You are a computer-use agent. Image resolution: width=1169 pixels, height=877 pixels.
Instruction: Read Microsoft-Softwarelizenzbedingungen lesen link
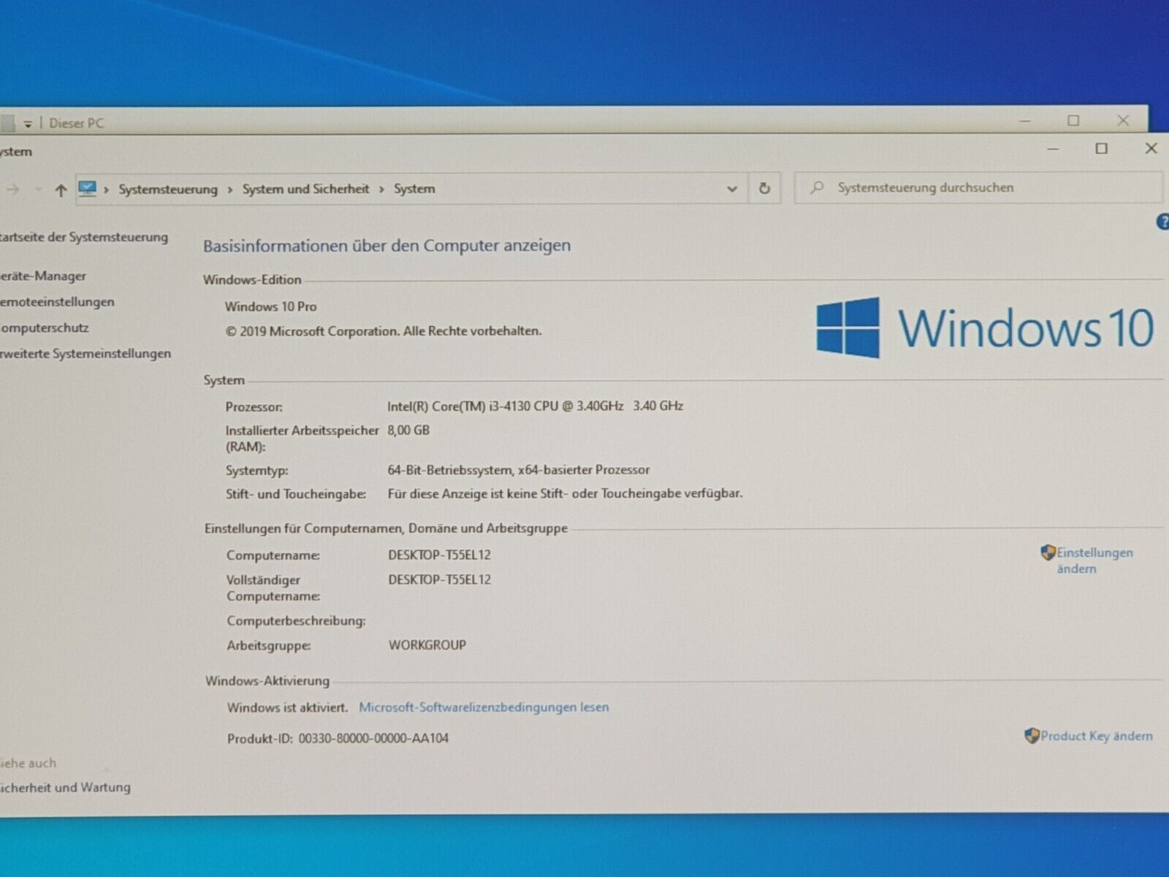[484, 707]
